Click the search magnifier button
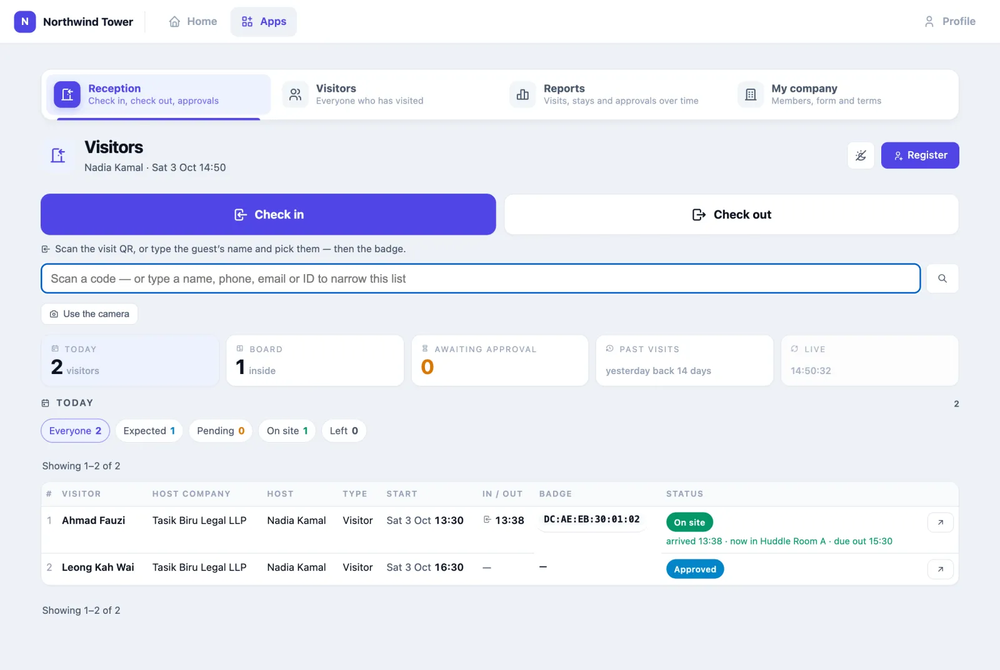Image resolution: width=1000 pixels, height=670 pixels. (942, 278)
